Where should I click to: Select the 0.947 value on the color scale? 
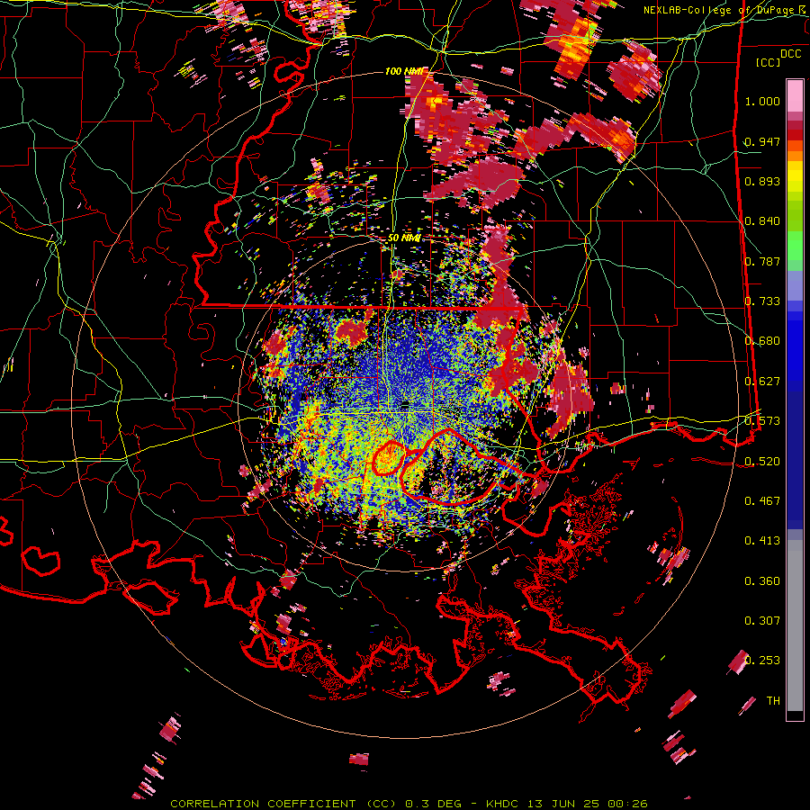pyautogui.click(x=762, y=141)
